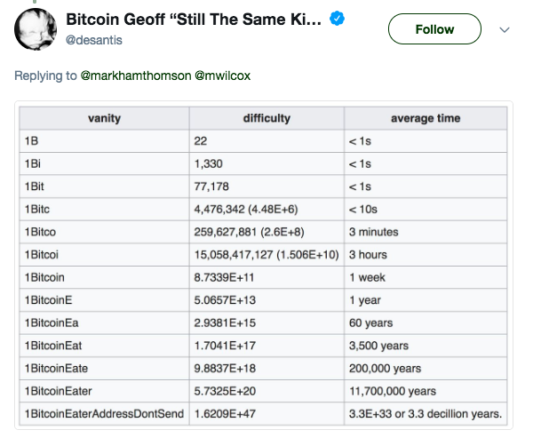The image size is (533, 438).
Task: Click the difficulty column header
Action: click(266, 118)
